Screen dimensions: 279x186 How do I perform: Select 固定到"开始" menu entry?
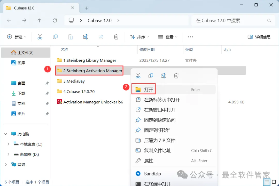click(174, 130)
